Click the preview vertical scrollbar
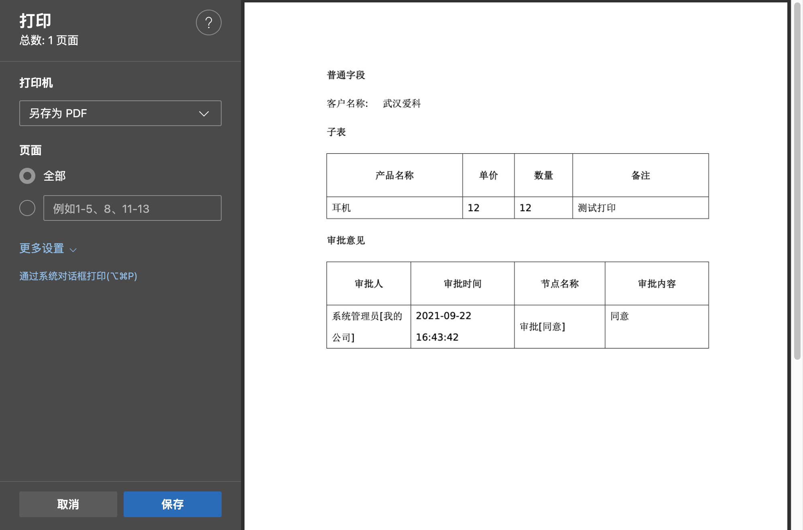 tap(797, 181)
